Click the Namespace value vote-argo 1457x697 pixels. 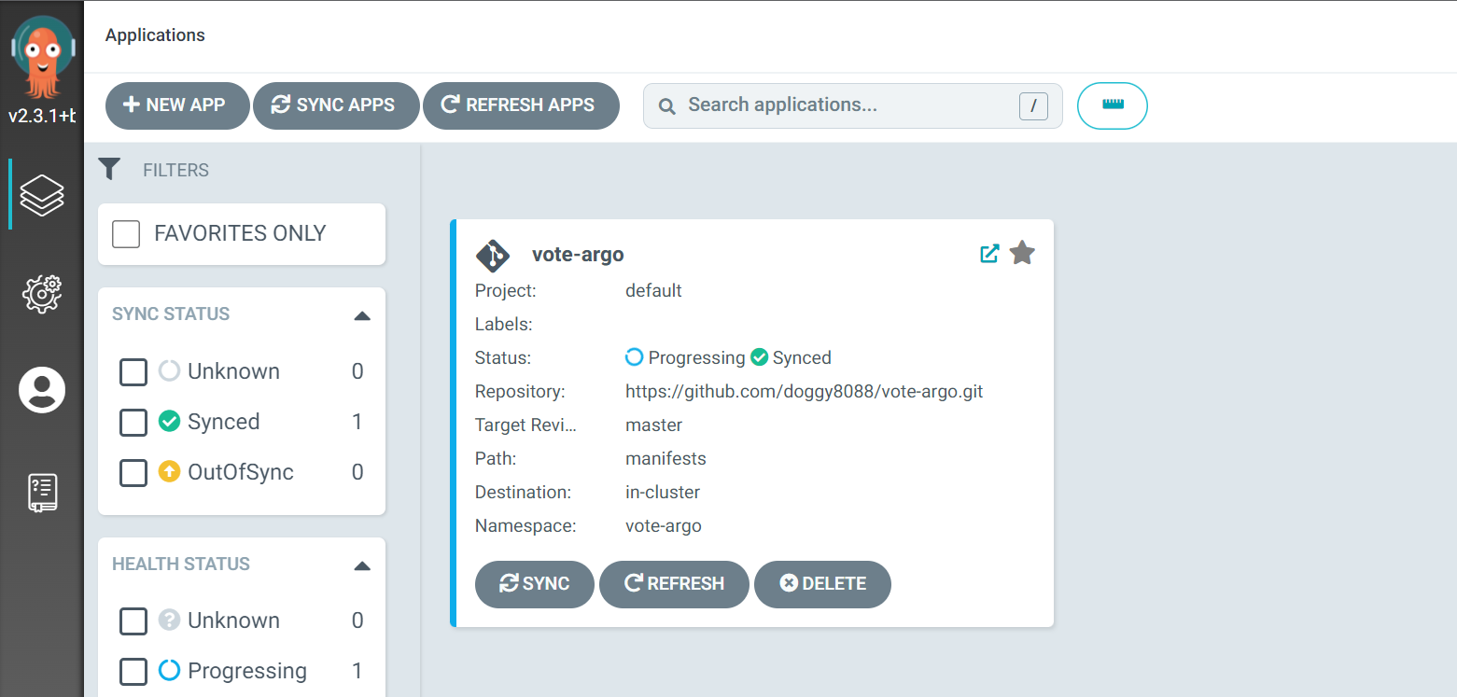tap(664, 525)
